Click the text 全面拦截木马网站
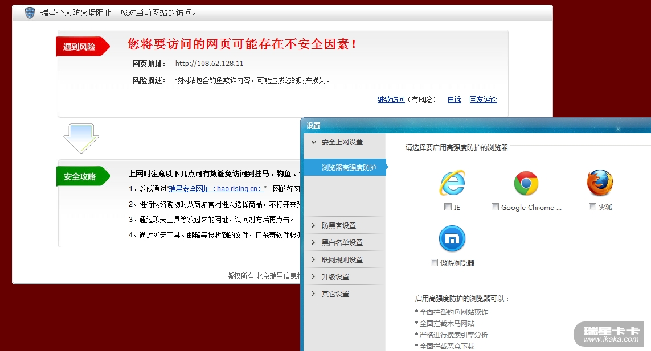This screenshot has height=351, width=651. [447, 323]
